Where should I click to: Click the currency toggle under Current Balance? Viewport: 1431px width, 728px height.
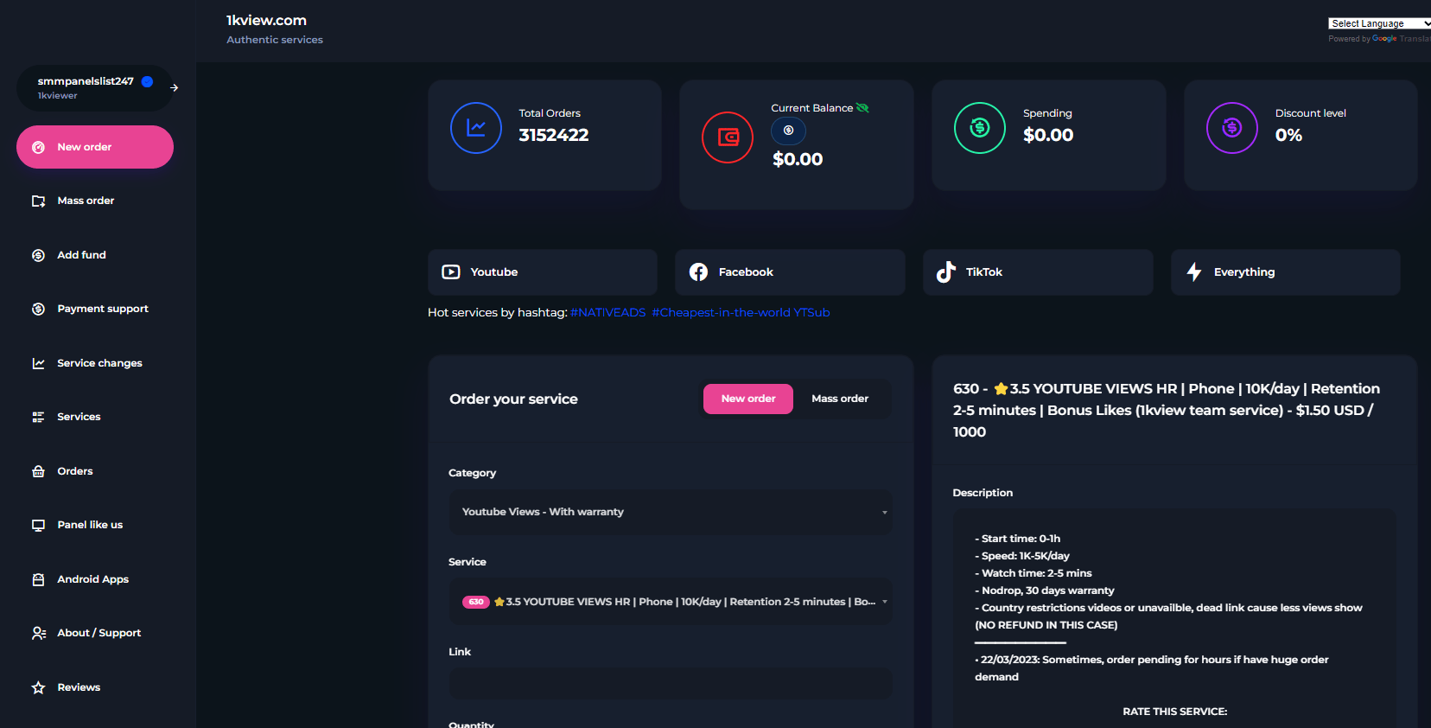click(x=788, y=131)
